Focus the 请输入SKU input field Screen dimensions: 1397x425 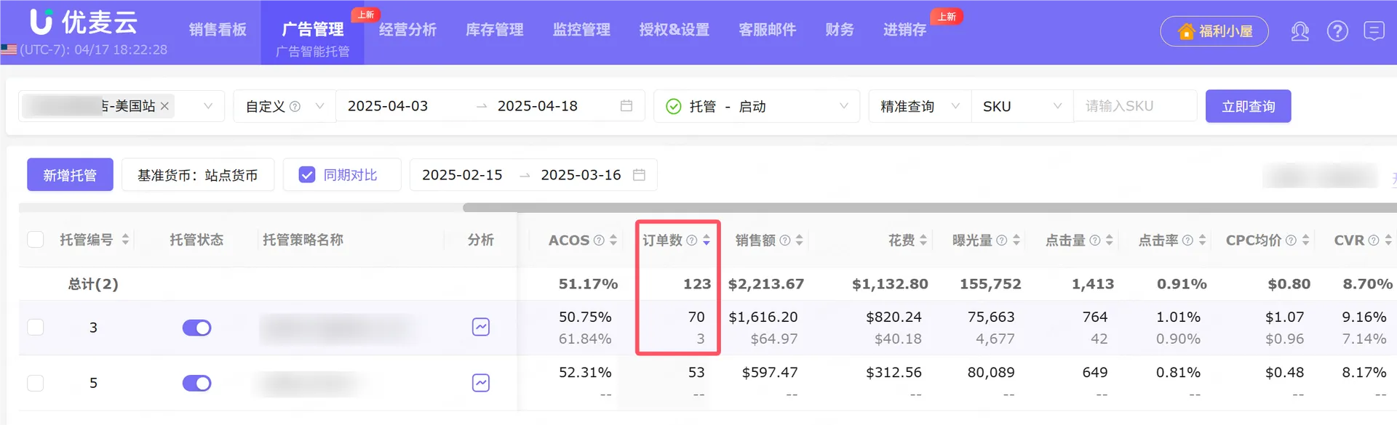[1135, 106]
